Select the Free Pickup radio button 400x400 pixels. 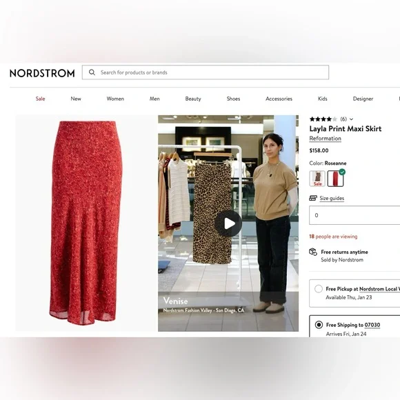pyautogui.click(x=319, y=289)
